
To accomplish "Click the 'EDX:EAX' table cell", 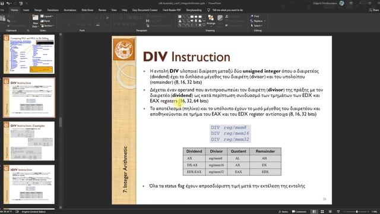I will point(194,172).
